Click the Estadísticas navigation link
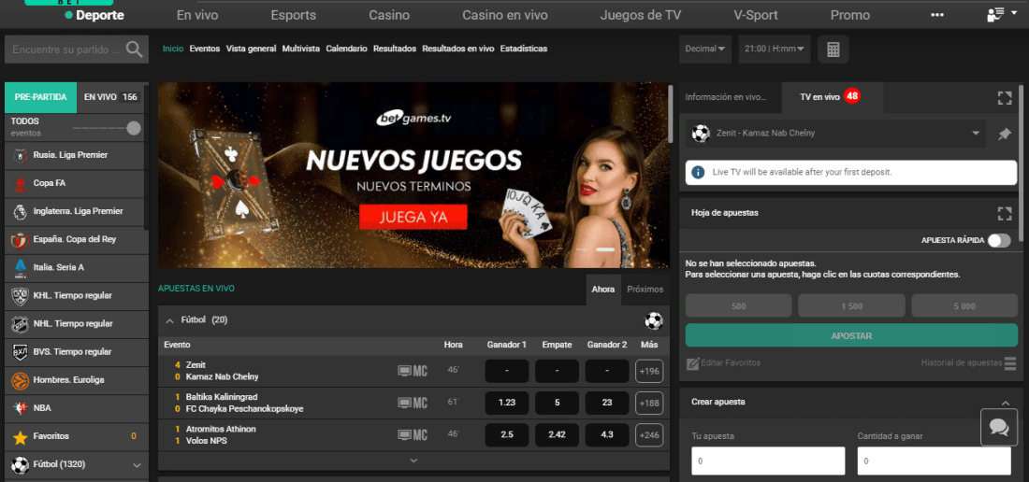 (524, 49)
